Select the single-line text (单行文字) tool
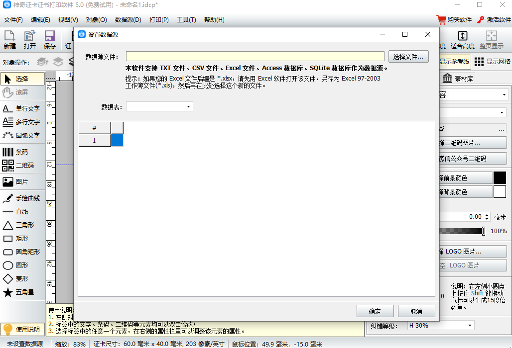The width and height of the screenshot is (512, 348). [22, 108]
